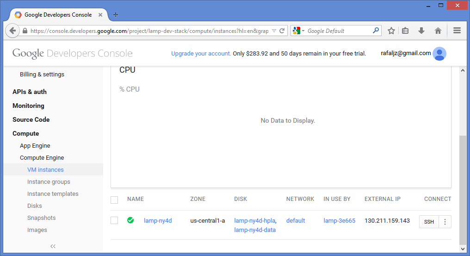Click the magnifier search icon
The height and width of the screenshot is (256, 470).
(x=376, y=31)
